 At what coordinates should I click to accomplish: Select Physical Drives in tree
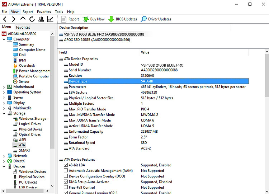coord(30,129)
